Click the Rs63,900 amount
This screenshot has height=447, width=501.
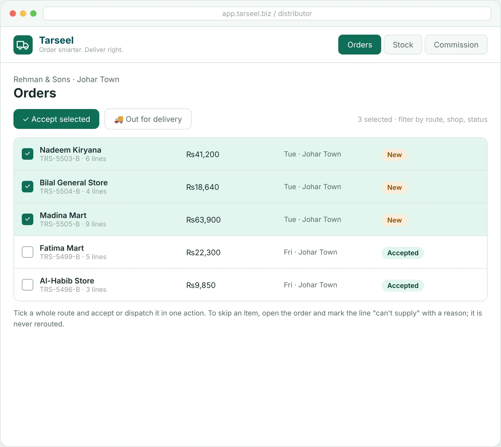(x=203, y=220)
